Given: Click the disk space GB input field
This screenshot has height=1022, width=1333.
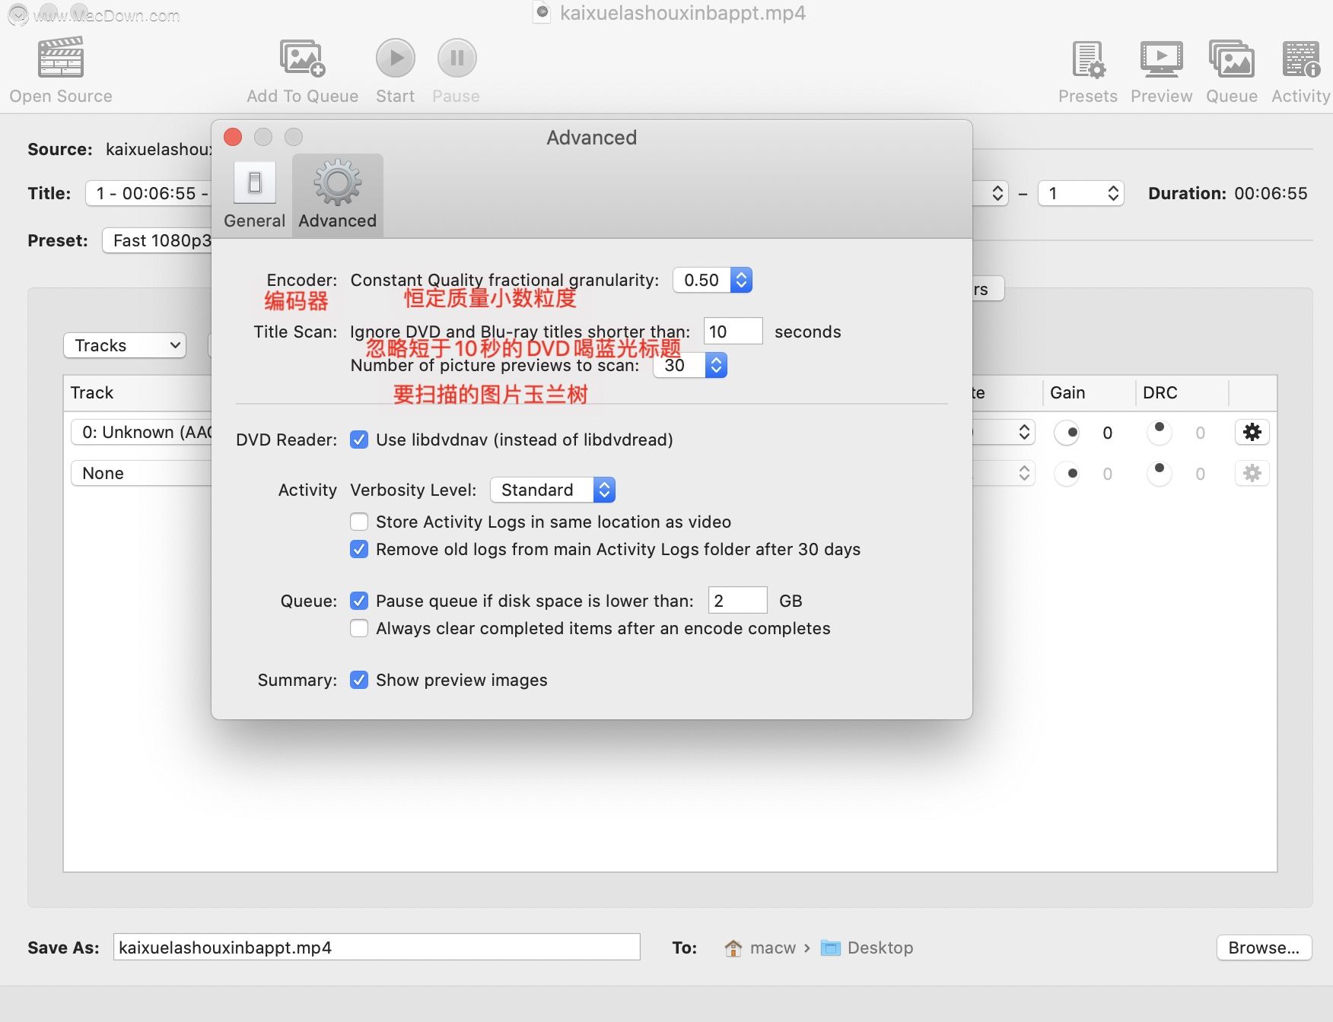Looking at the screenshot, I should (737, 601).
